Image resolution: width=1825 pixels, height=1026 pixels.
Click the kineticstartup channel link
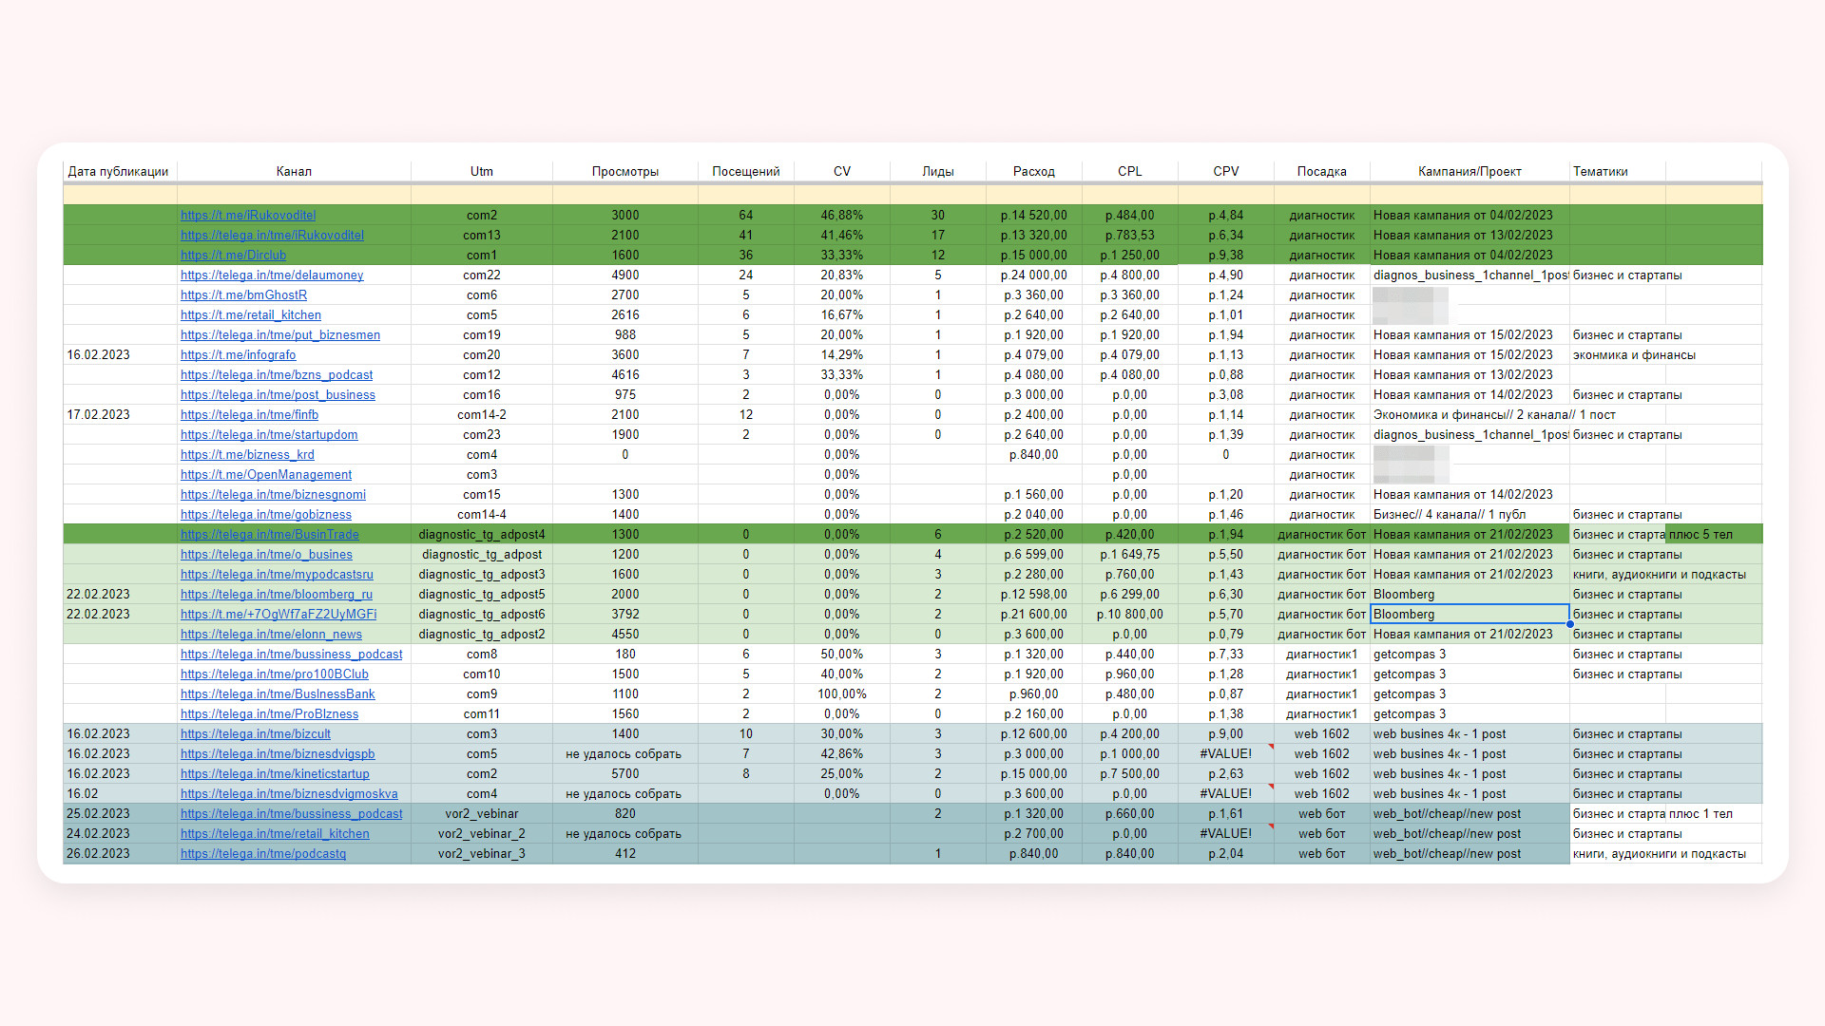coord(275,774)
